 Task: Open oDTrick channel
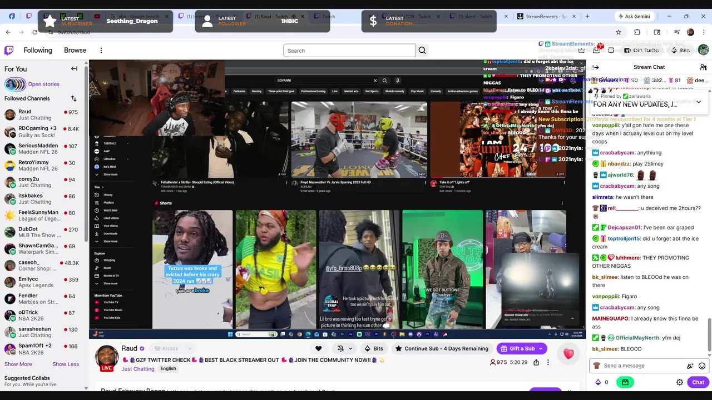pyautogui.click(x=42, y=315)
